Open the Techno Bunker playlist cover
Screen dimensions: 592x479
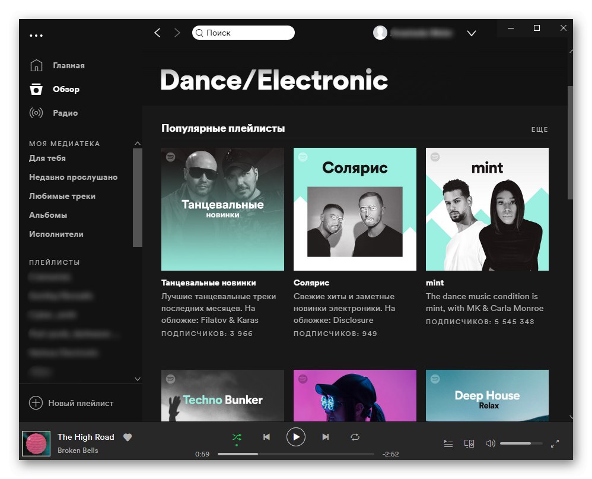click(x=223, y=395)
